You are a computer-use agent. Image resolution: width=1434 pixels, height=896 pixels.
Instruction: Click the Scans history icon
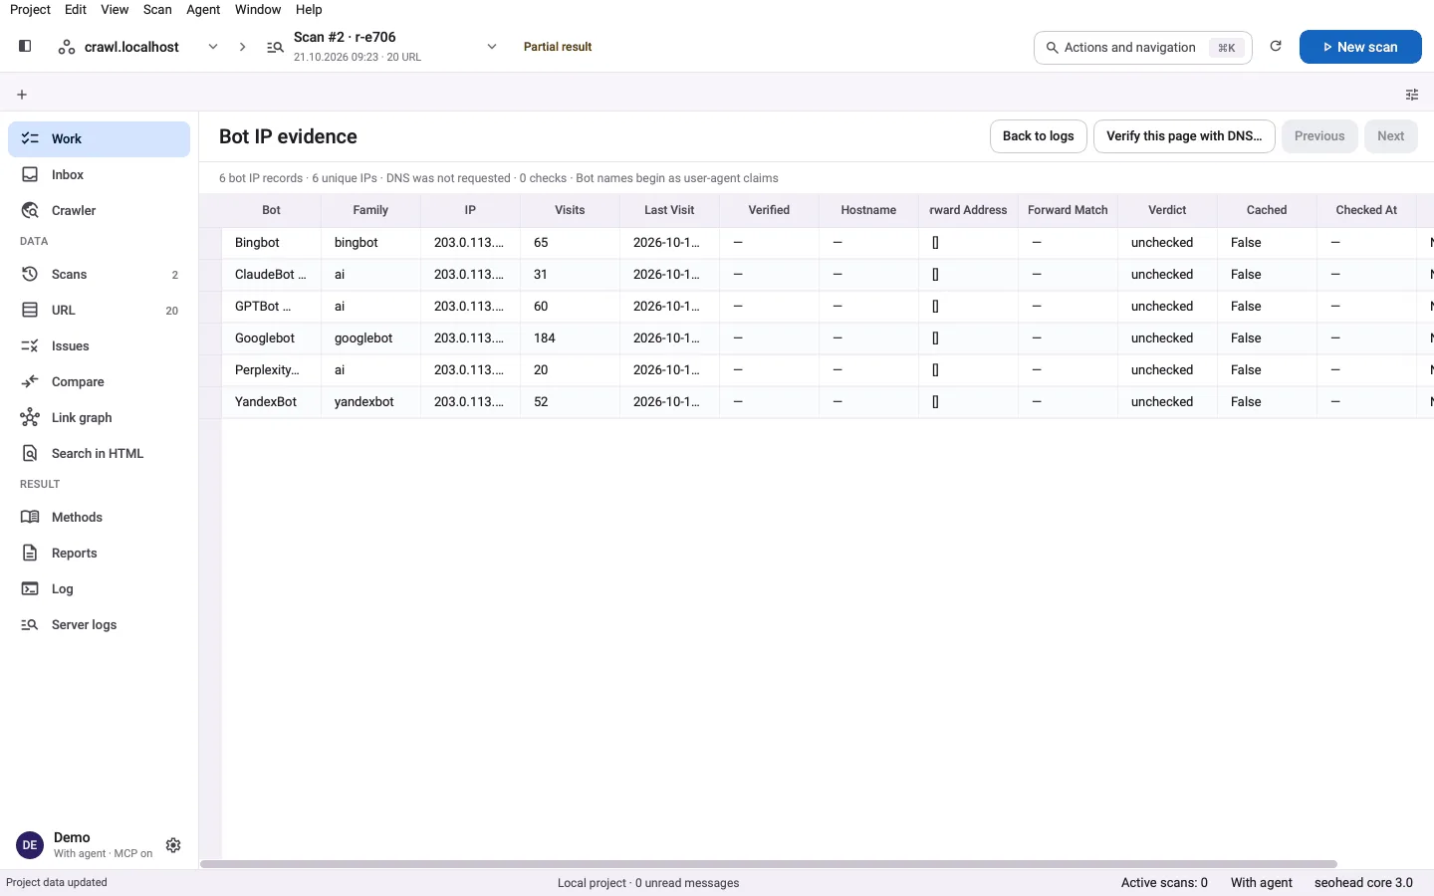coord(30,274)
